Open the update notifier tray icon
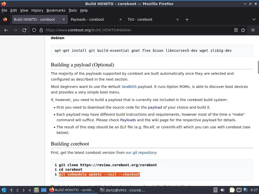Viewport: 259px width, 194px height. 245,190
